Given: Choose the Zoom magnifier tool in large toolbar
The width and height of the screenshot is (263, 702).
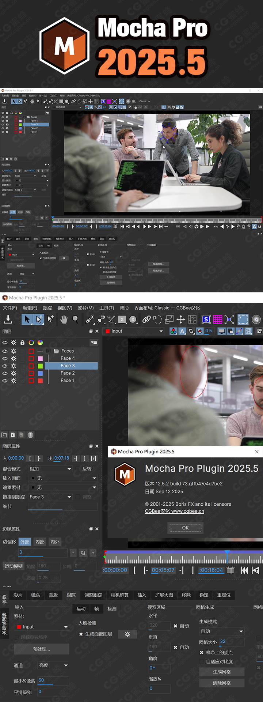Looking at the screenshot, I should (75, 319).
